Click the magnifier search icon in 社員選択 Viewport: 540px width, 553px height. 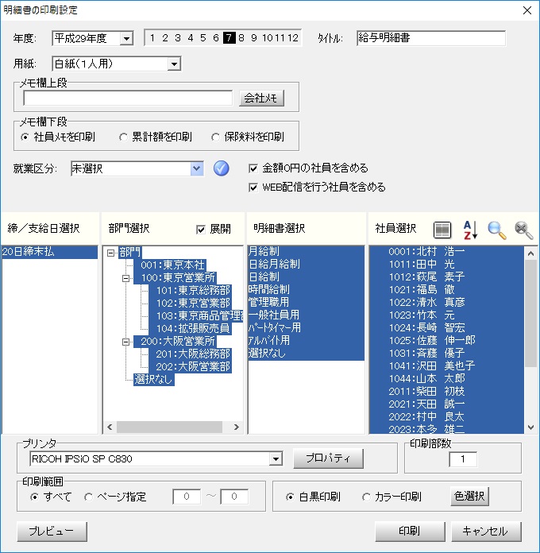pyautogui.click(x=496, y=230)
